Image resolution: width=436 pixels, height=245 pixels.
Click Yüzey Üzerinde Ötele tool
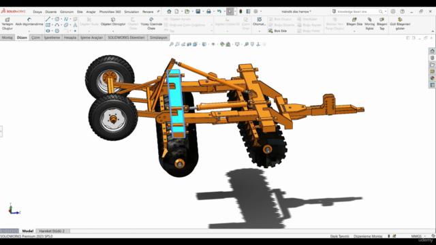coord(151,24)
